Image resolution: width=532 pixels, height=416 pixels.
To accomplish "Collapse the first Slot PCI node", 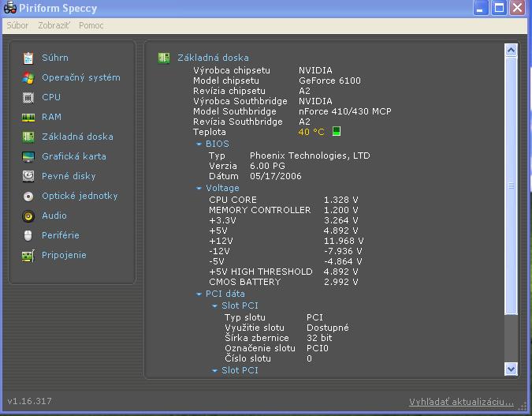I will coord(214,306).
